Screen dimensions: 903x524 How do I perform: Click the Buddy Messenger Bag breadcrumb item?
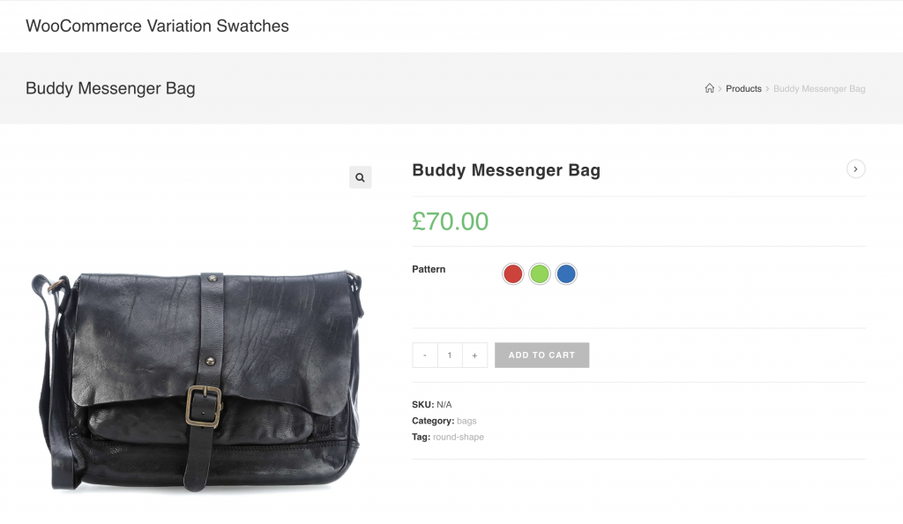click(819, 89)
